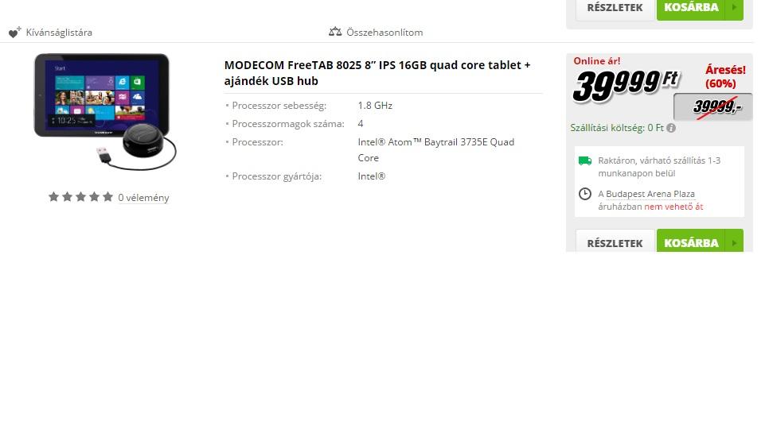Open the tablet and USB hub product image

tap(105, 112)
